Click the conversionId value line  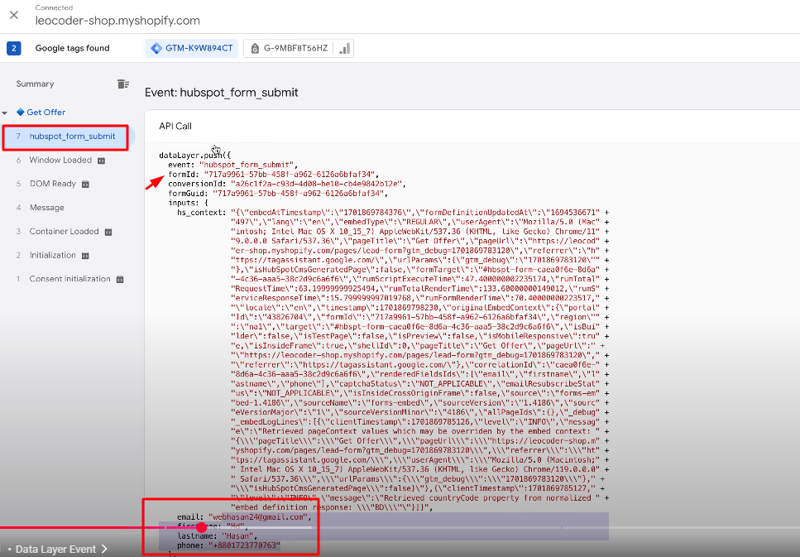(287, 184)
